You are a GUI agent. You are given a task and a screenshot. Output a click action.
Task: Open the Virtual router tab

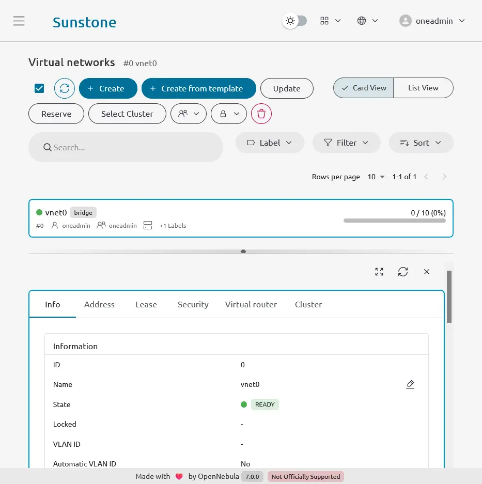251,304
